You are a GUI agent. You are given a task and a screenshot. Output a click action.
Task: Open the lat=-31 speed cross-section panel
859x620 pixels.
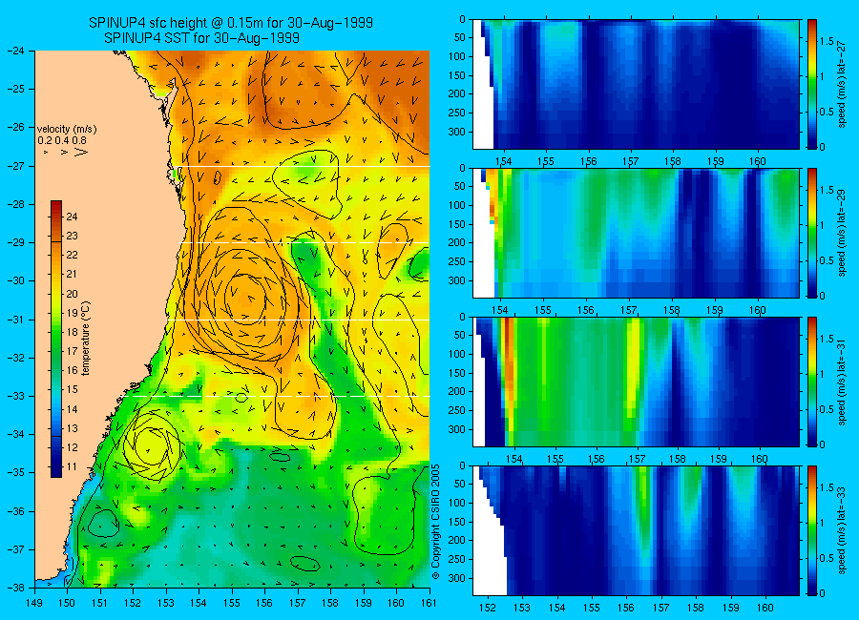[636, 382]
